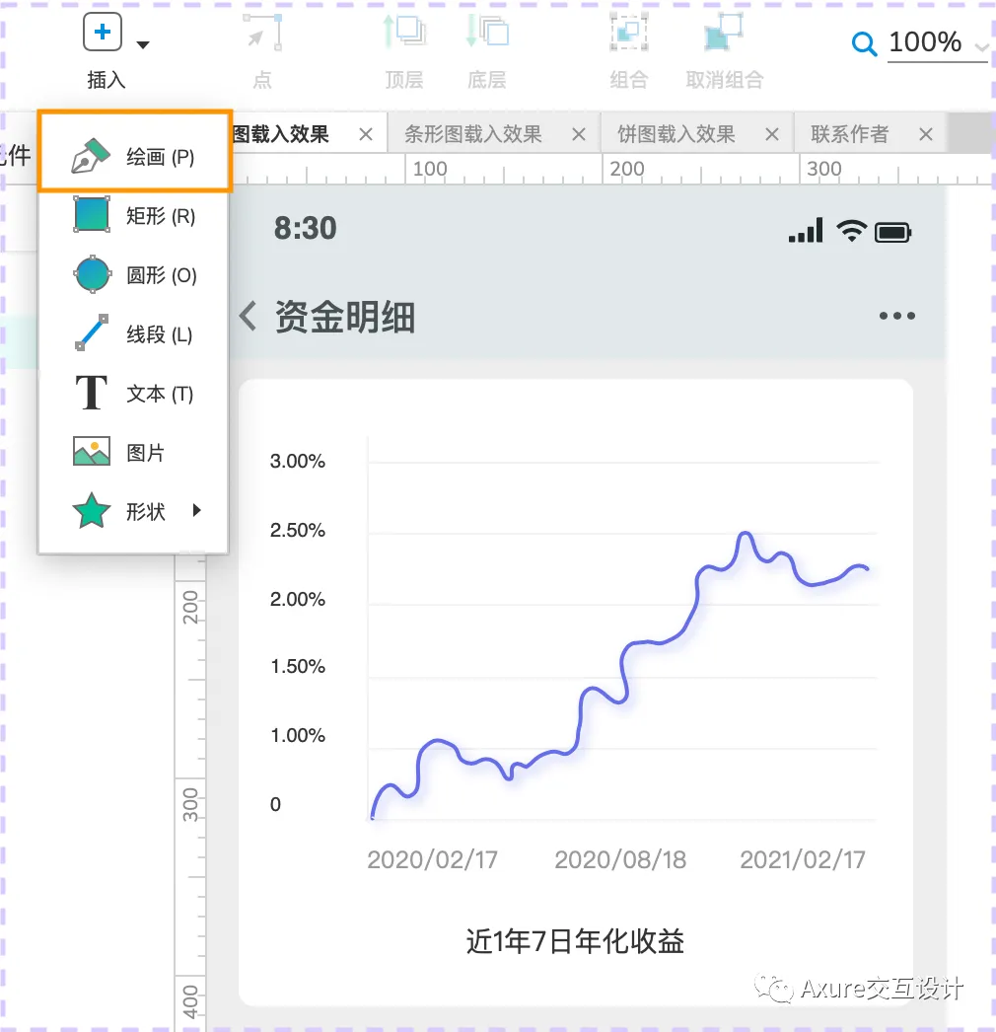Select the 绘画 (draw) pen tool
This screenshot has height=1032, width=996.
[133, 153]
